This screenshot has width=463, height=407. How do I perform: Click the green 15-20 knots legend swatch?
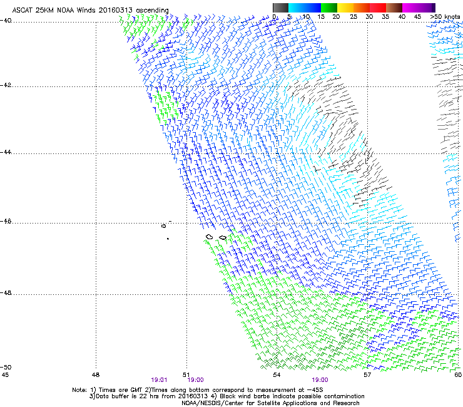coord(329,8)
